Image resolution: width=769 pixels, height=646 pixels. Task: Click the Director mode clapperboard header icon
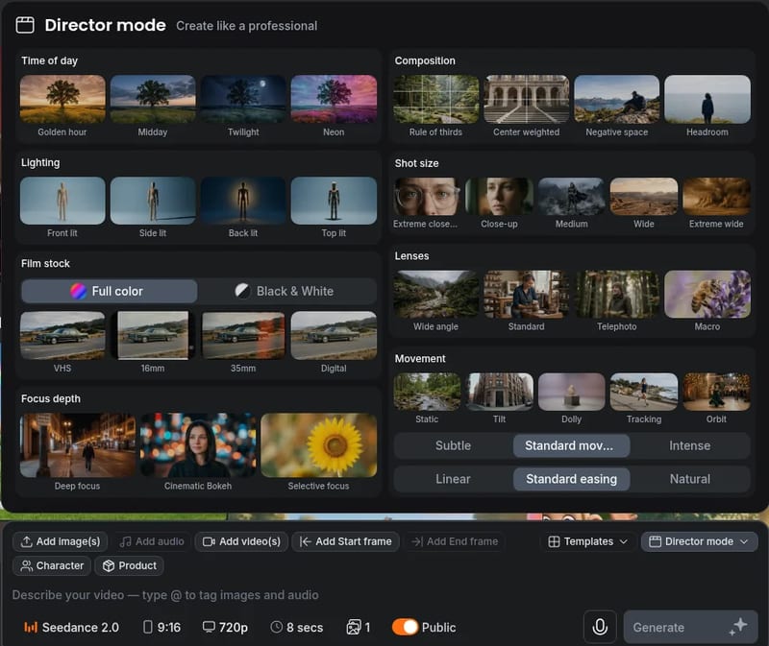click(x=25, y=25)
